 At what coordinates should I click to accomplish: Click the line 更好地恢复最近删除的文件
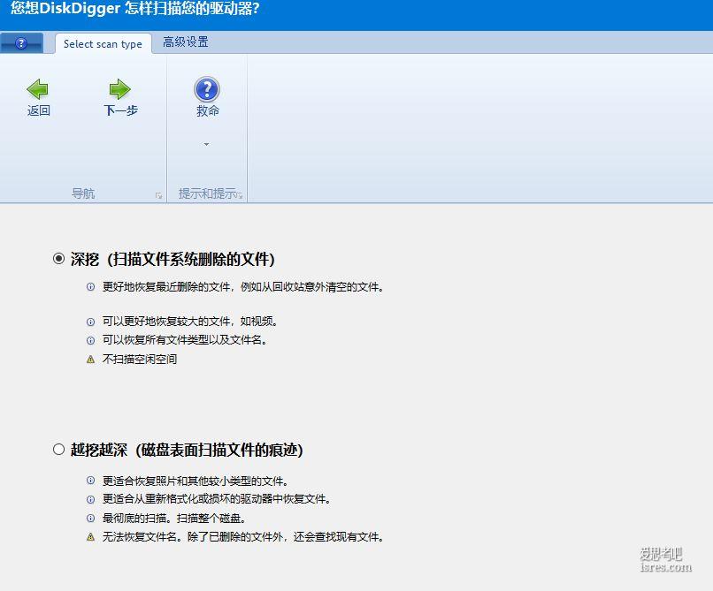point(243,286)
